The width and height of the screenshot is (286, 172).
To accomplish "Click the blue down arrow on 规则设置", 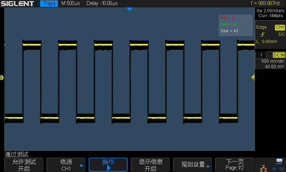I will click(x=208, y=166).
